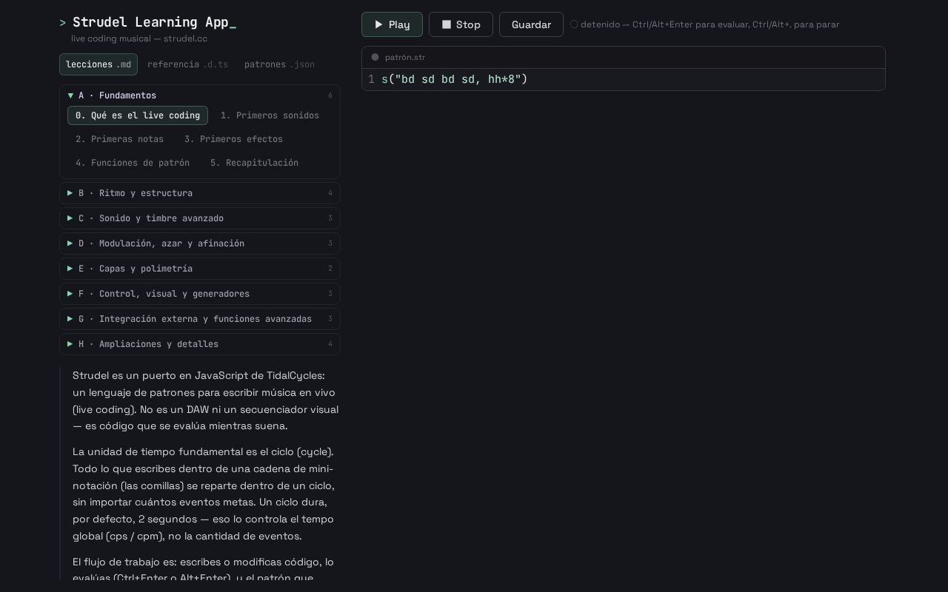Stop the pattern with Stop button
Screen dimensions: 948x592
pos(461,24)
